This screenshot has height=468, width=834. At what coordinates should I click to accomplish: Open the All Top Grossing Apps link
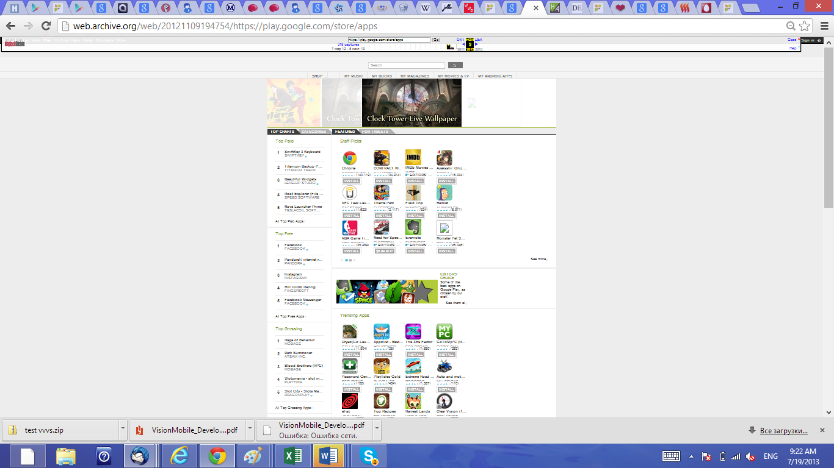pyautogui.click(x=293, y=408)
